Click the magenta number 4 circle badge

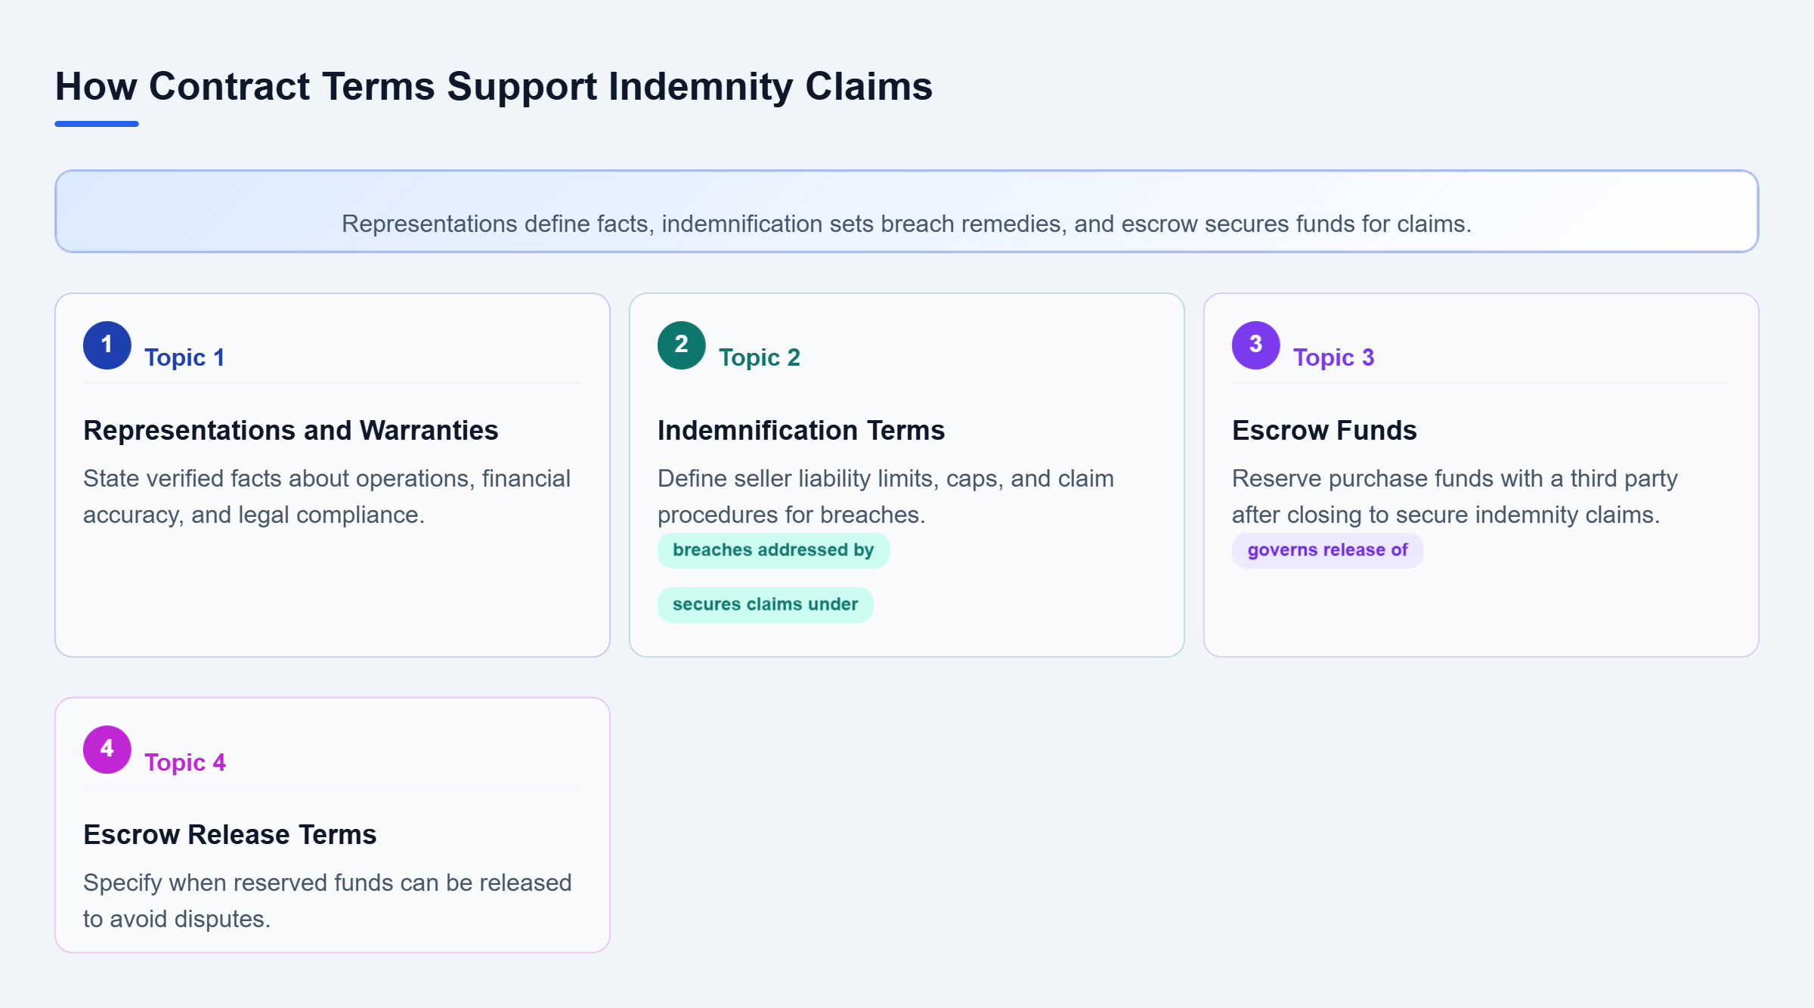click(107, 750)
